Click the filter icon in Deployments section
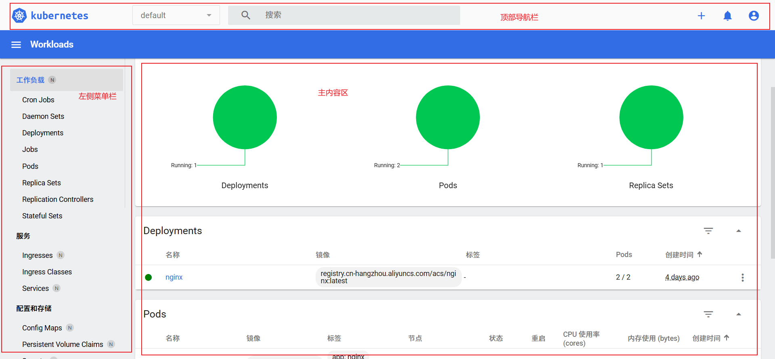 pyautogui.click(x=708, y=231)
